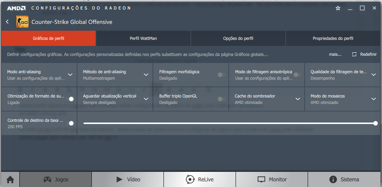Open the Home icon in bottom bar

point(10,180)
